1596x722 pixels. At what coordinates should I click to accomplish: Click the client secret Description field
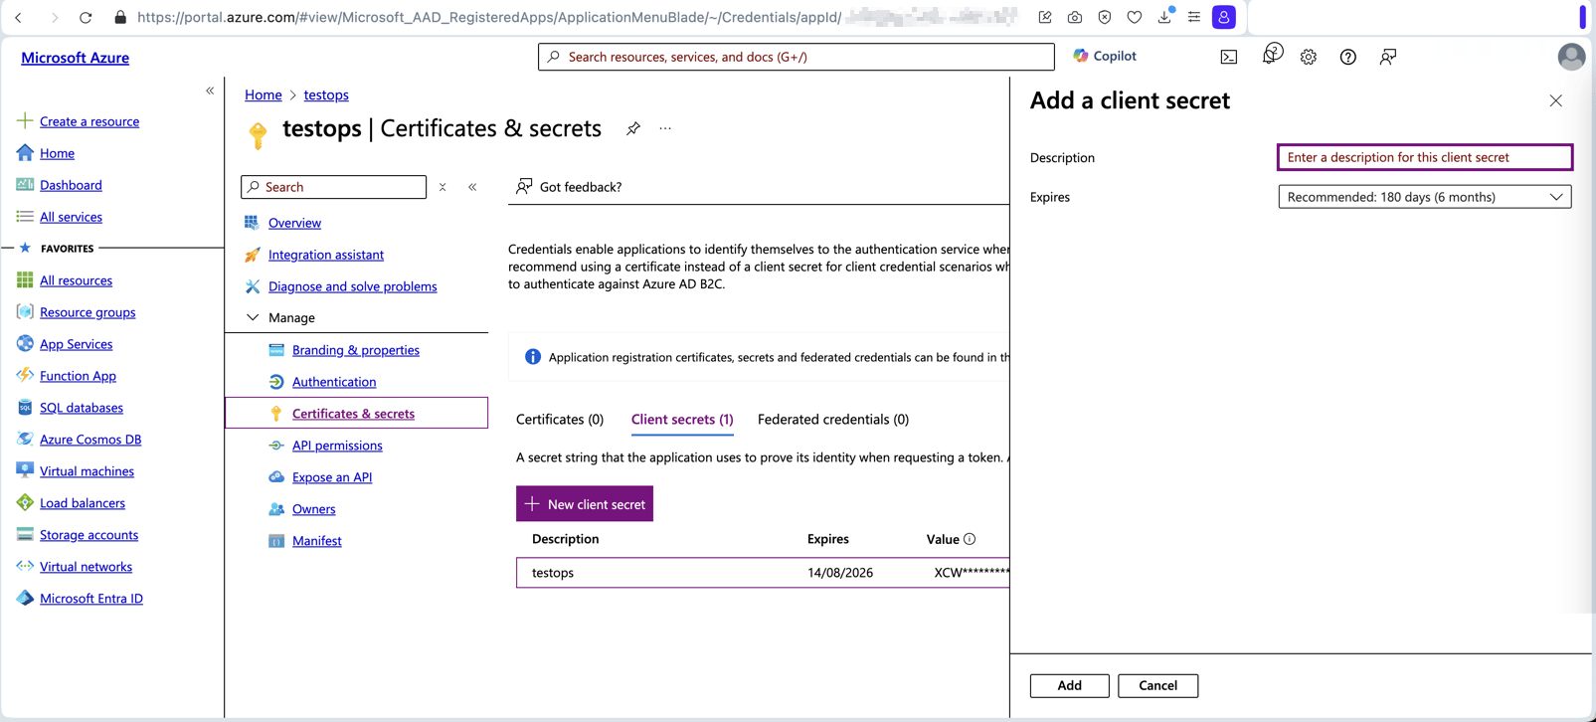pyautogui.click(x=1424, y=157)
